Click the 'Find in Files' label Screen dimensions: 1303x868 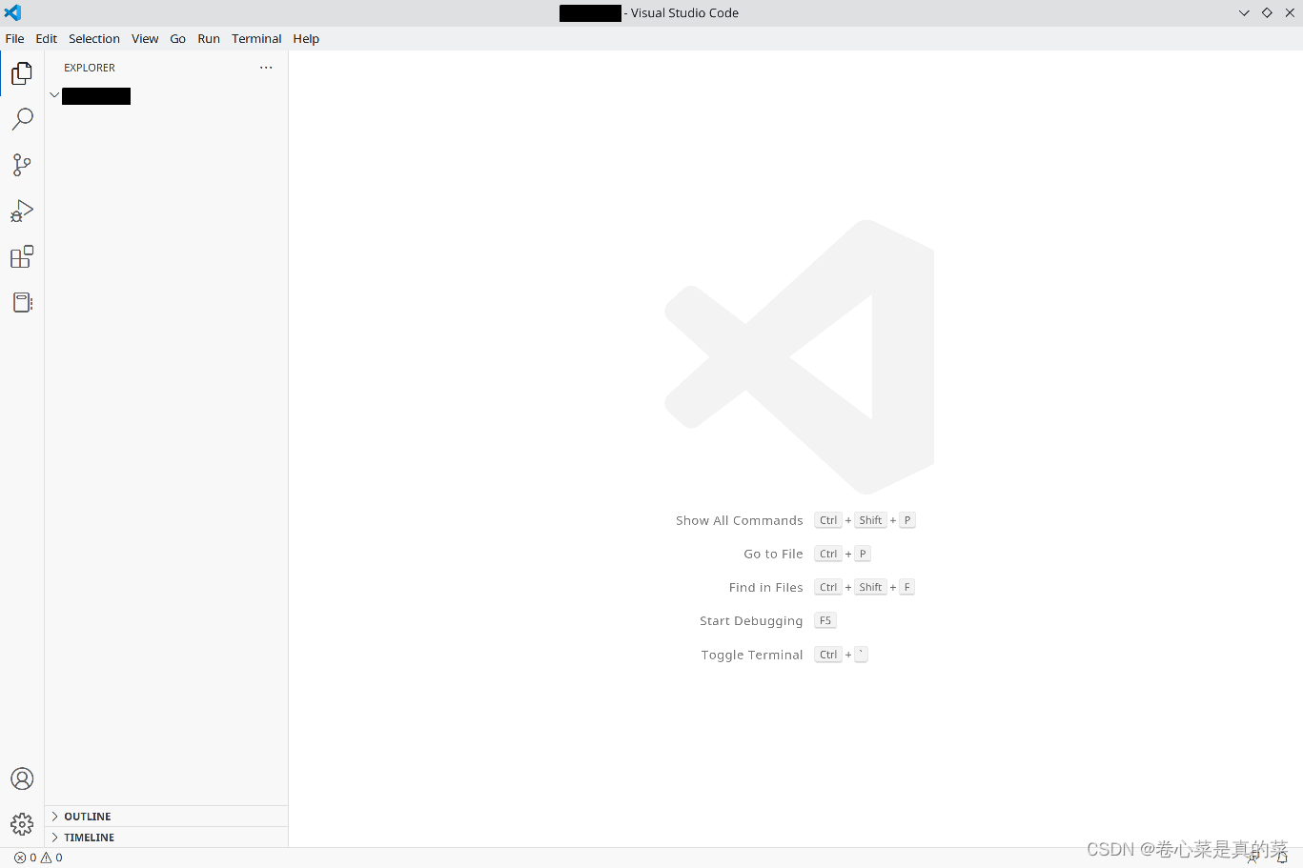(766, 587)
